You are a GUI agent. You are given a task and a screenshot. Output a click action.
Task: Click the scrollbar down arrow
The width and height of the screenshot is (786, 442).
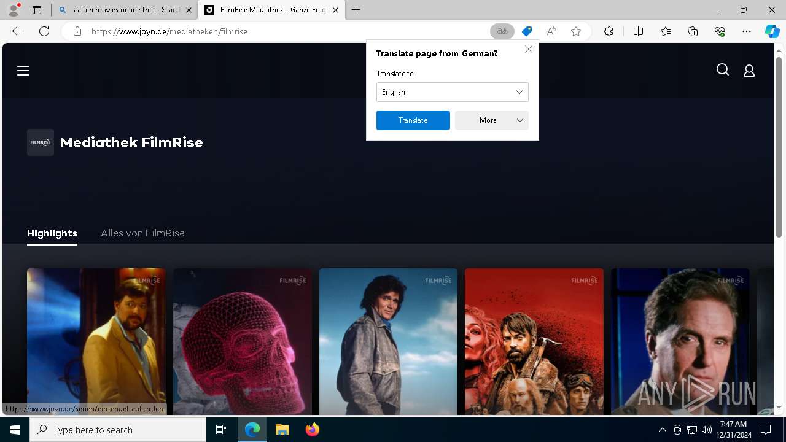click(779, 408)
